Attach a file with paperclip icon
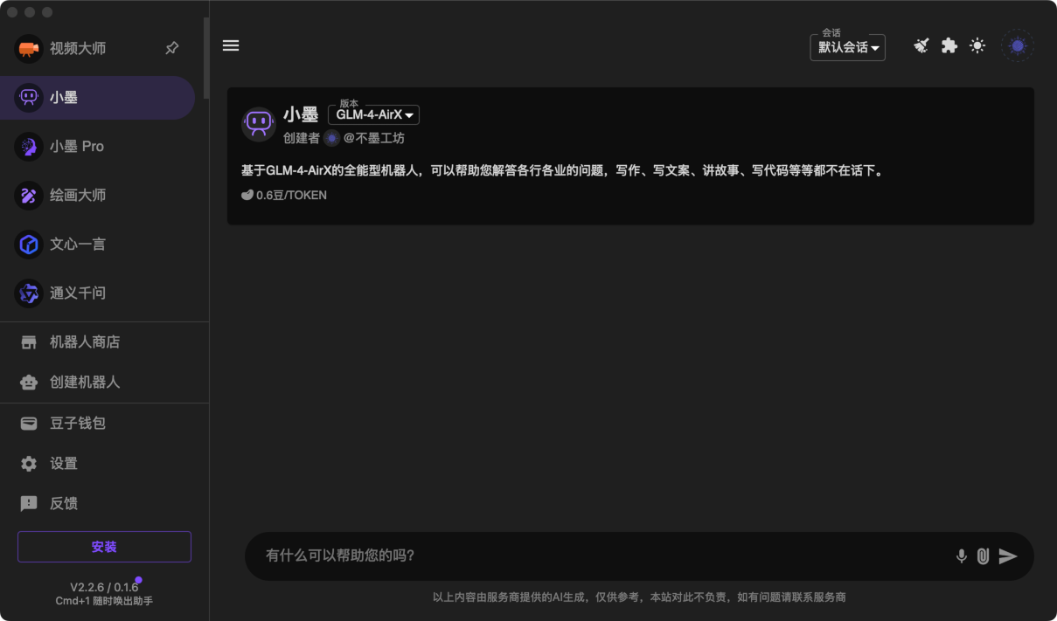The image size is (1057, 621). coord(984,556)
